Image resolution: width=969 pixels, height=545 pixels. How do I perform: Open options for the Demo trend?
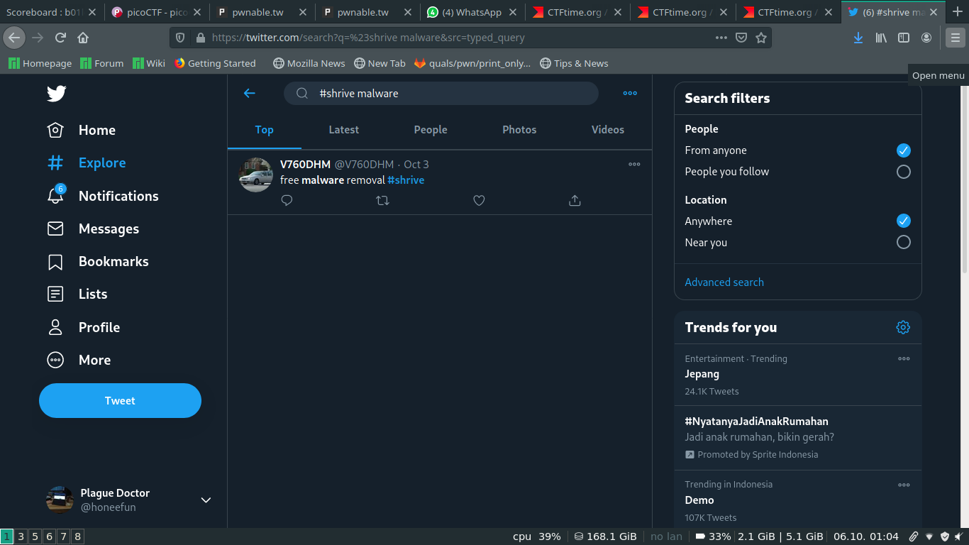point(904,485)
